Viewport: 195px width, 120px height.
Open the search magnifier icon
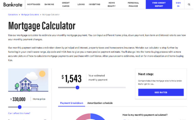[x=189, y=4]
